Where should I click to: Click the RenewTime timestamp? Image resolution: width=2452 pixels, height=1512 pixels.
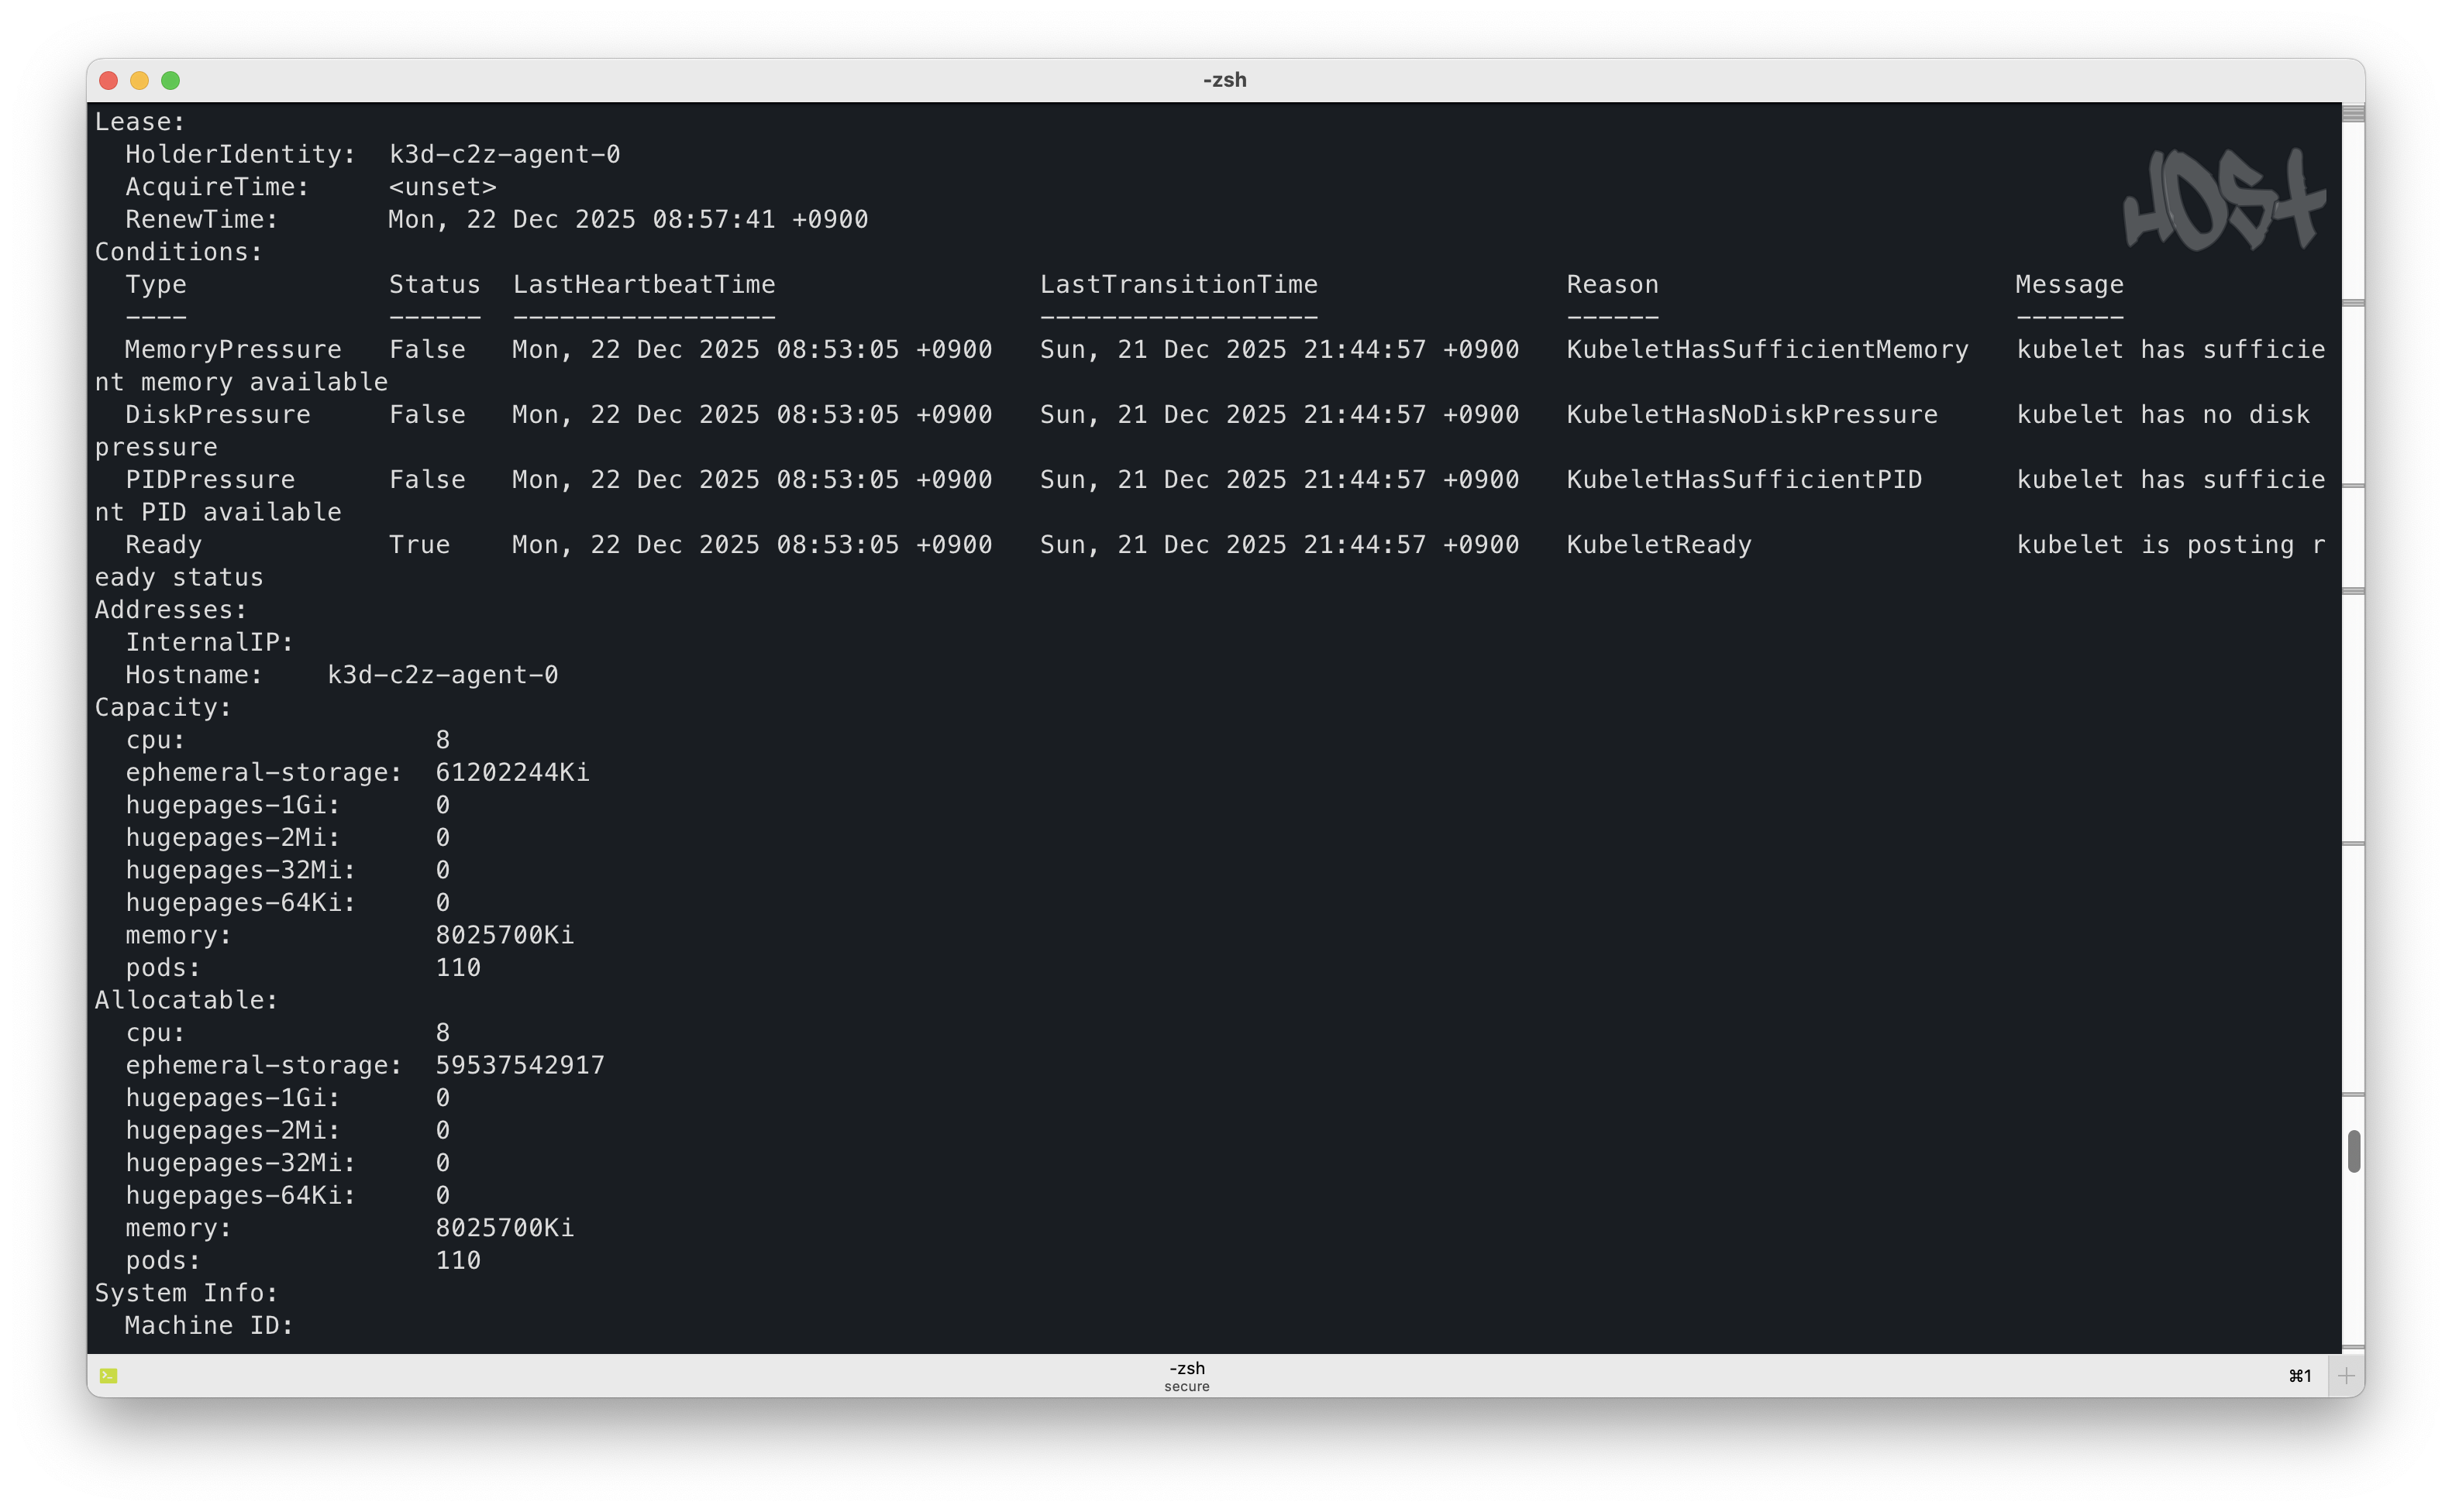tap(627, 219)
